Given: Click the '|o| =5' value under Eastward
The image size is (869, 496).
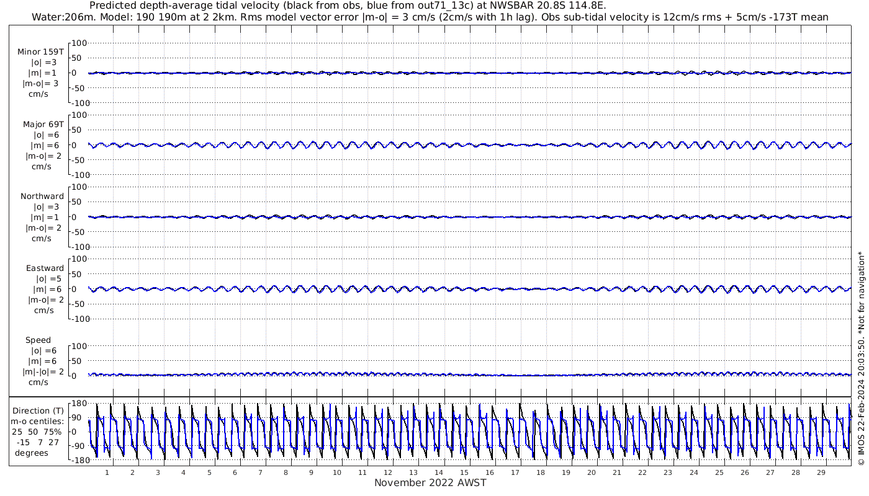Looking at the screenshot, I should tap(48, 279).
